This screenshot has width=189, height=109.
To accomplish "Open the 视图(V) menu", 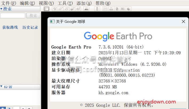I will pos(46,3).
